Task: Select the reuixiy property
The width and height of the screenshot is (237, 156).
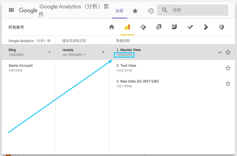Action: [82, 52]
